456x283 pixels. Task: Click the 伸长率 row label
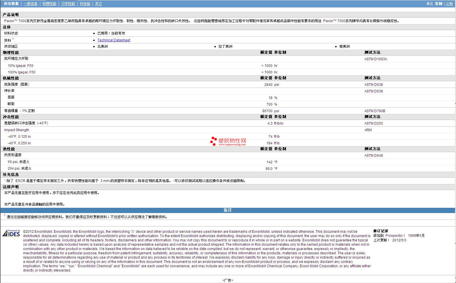coord(9,91)
